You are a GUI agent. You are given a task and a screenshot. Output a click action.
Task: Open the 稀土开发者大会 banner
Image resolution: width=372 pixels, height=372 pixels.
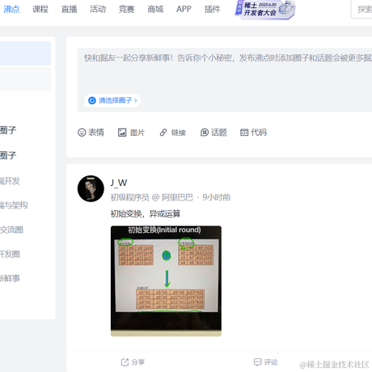click(x=264, y=10)
